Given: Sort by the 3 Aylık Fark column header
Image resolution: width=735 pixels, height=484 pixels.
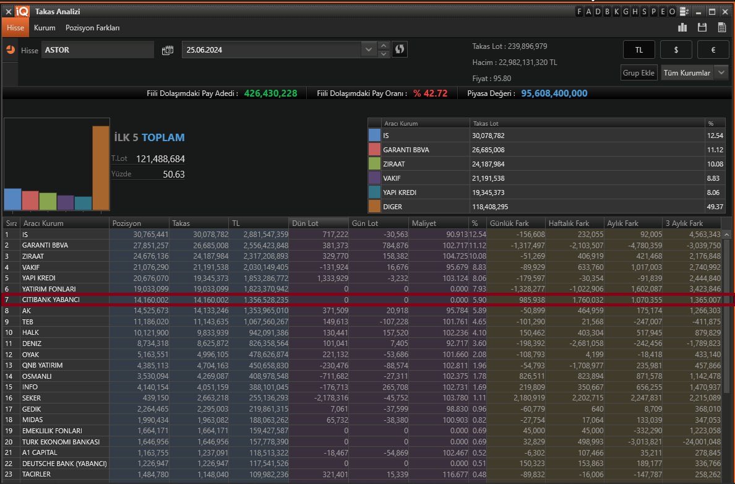Looking at the screenshot, I should coord(692,223).
